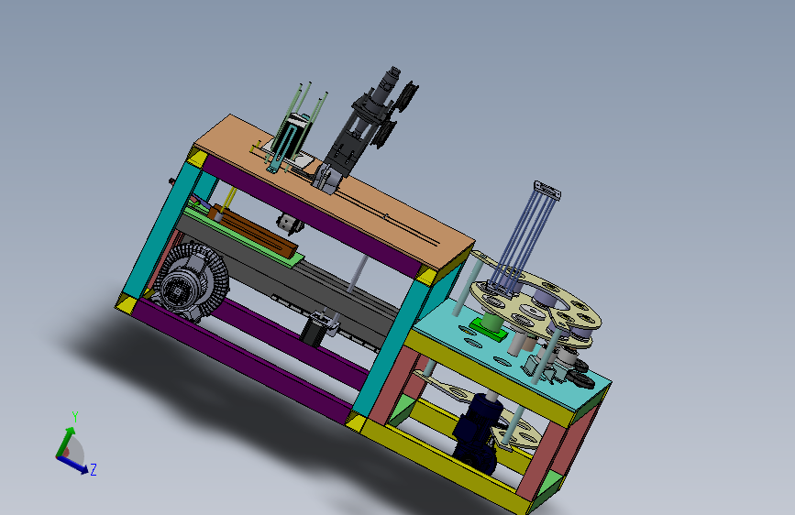Click the blue Z axis of the orientation triad
This screenshot has height=515, width=795.
[73, 465]
